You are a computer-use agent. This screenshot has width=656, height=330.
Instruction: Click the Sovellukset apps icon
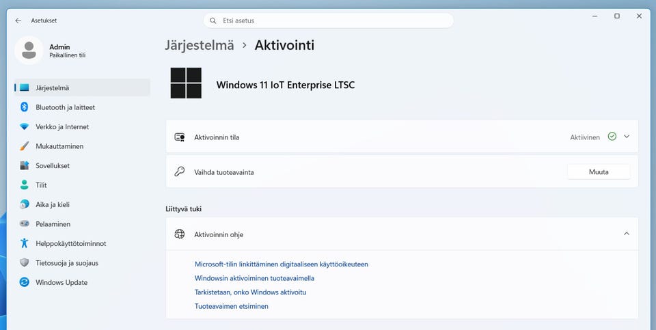pyautogui.click(x=25, y=165)
